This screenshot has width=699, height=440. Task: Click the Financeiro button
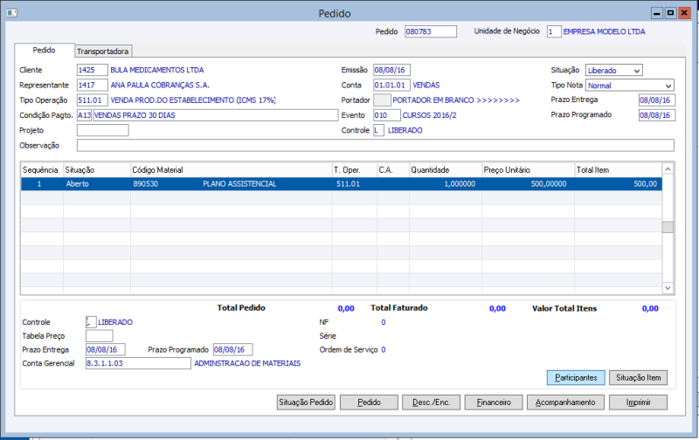(x=494, y=402)
